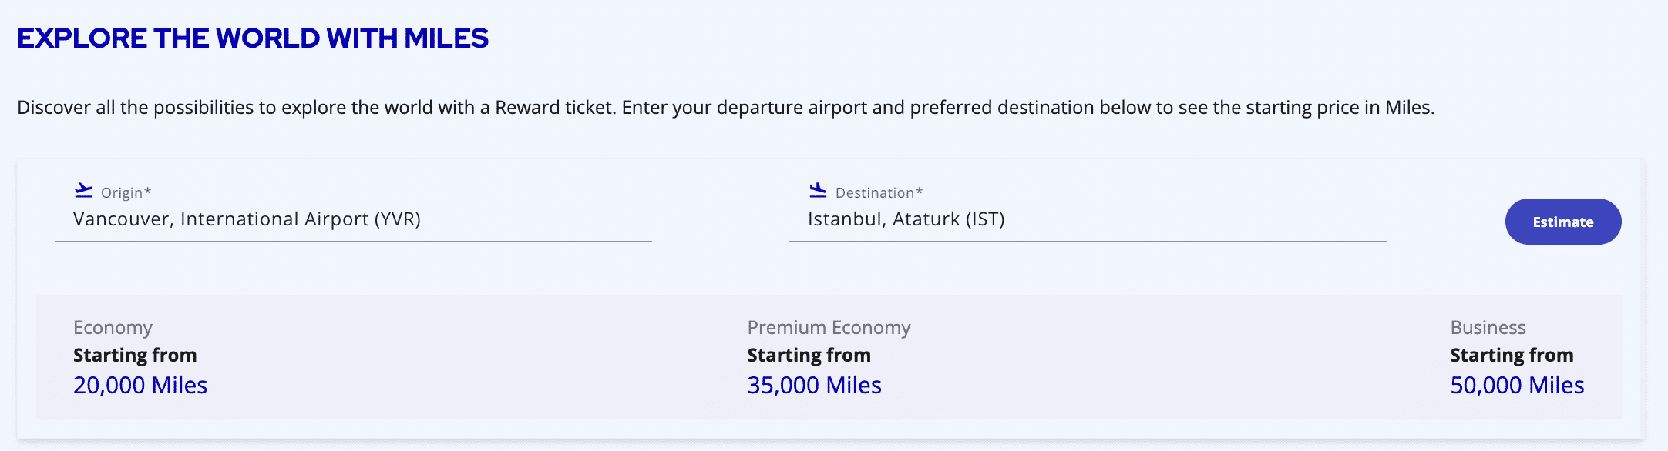Click Starting from under Economy
The width and height of the screenshot is (1668, 451).
coord(135,356)
